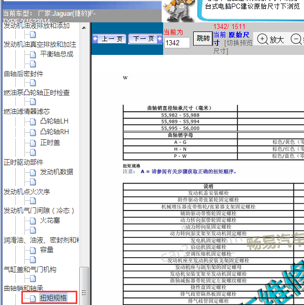Select 润滑油、油液、密封剂 heading in tree
Viewport: 304px width, 305px height.
[41, 240]
